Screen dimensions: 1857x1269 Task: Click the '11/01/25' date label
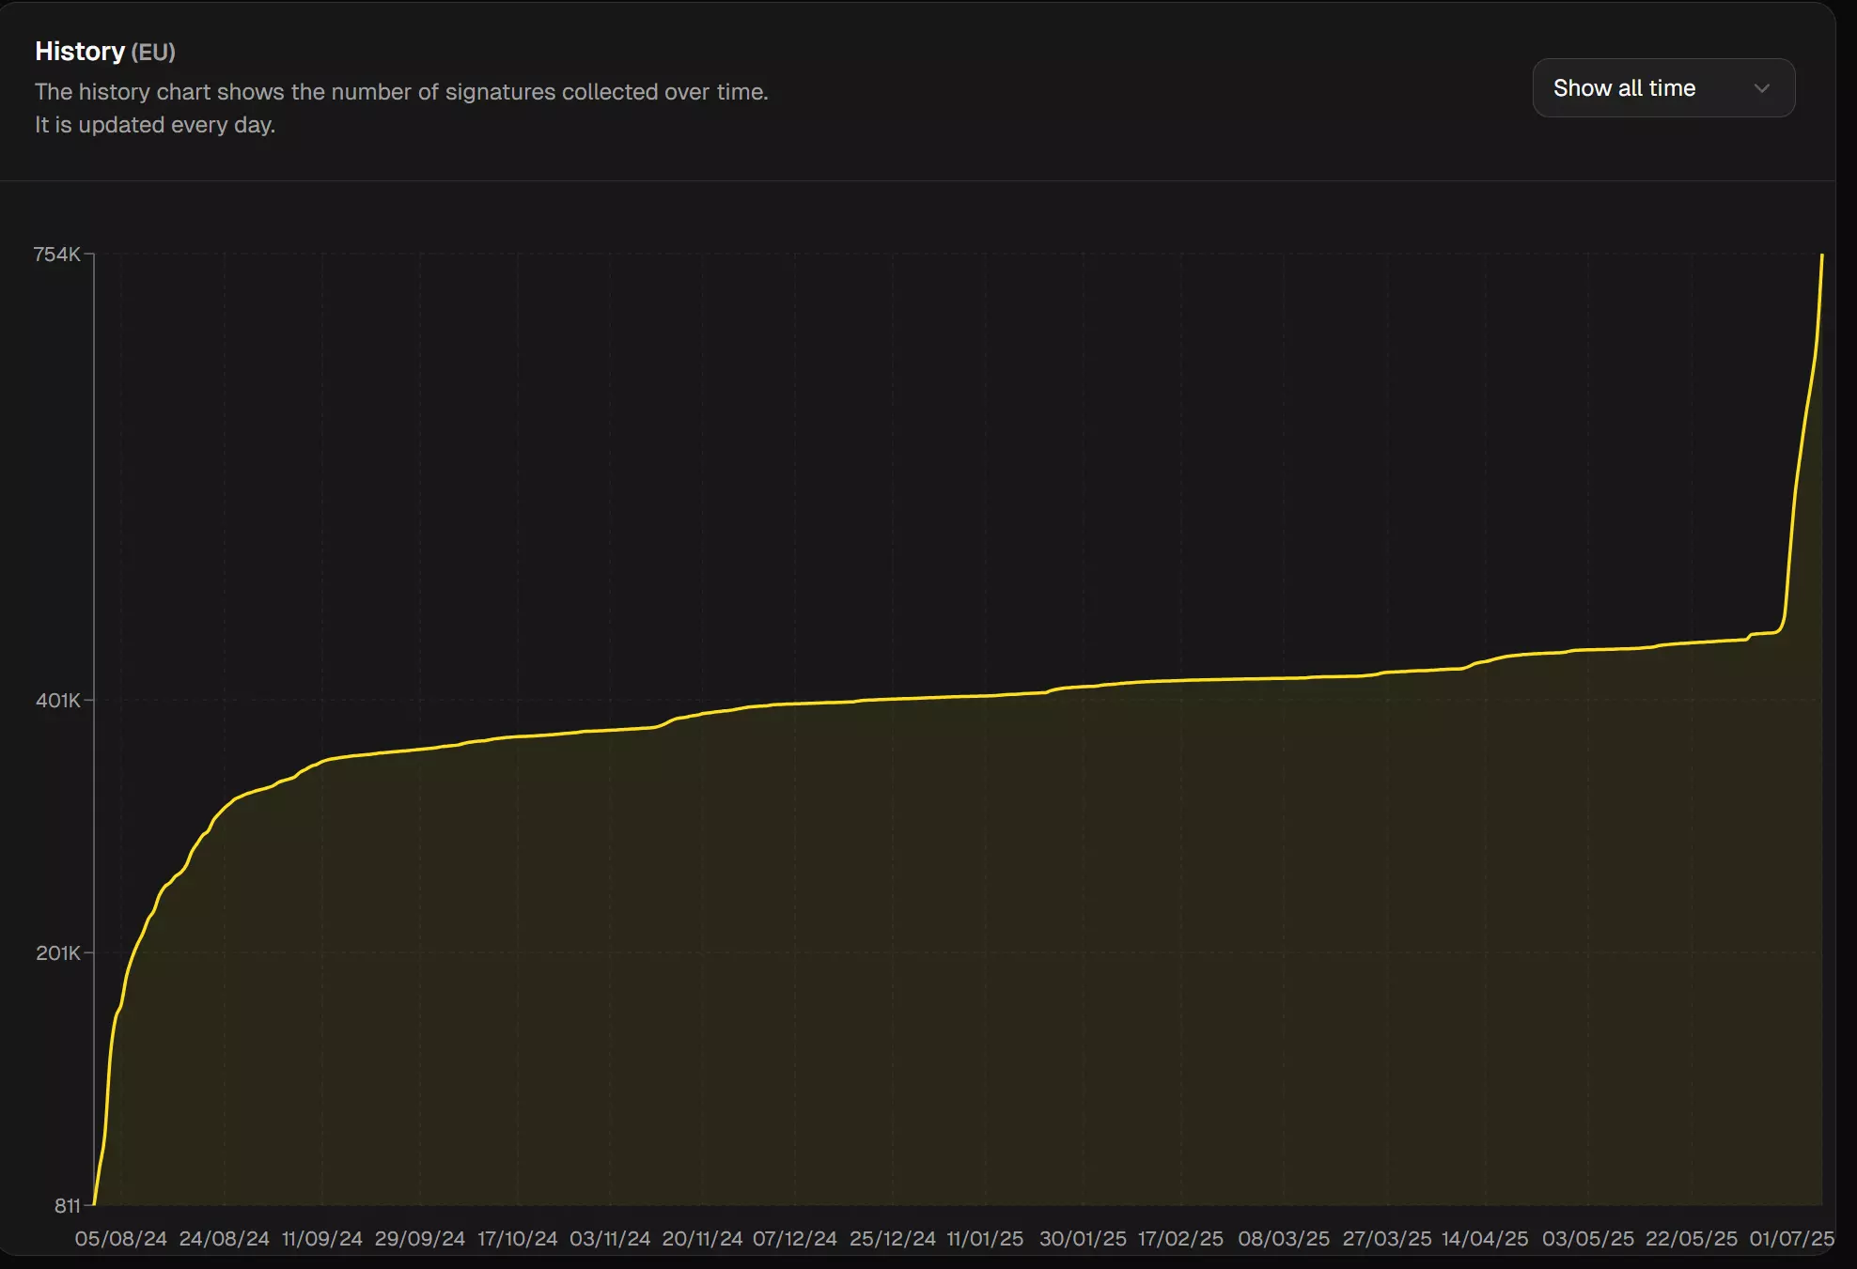tap(985, 1238)
